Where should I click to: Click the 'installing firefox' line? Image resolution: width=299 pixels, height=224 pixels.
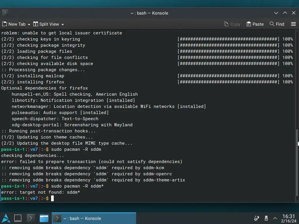pos(33,82)
